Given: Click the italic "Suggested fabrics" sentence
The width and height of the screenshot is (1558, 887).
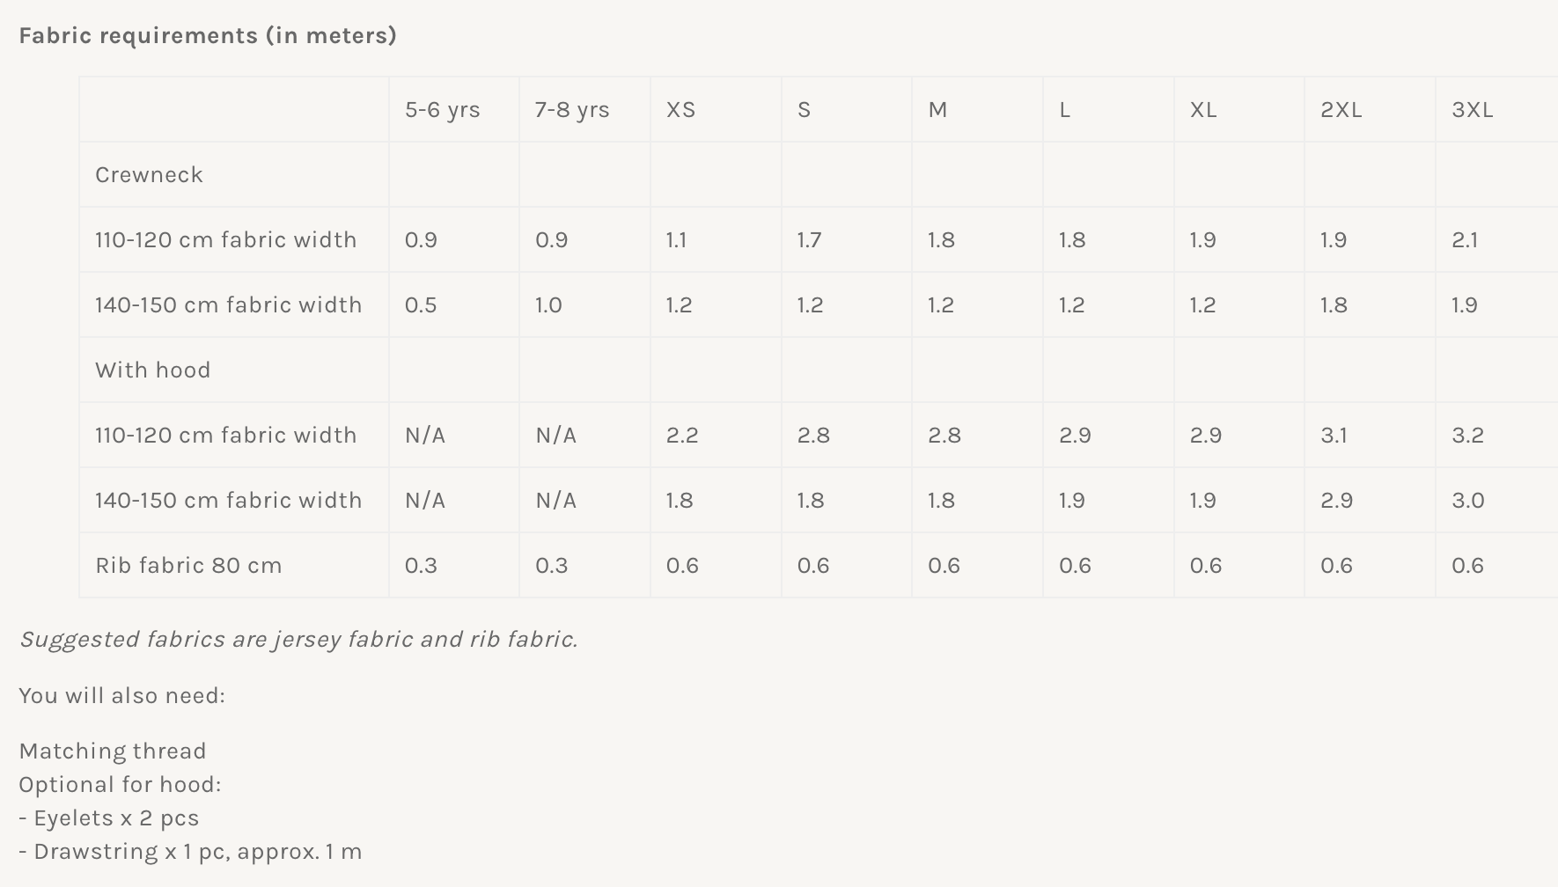Looking at the screenshot, I should 298,640.
